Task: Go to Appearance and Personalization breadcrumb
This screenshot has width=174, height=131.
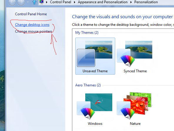Action: point(103,2)
